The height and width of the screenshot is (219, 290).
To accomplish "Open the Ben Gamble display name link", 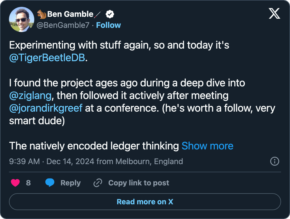I will 70,14.
